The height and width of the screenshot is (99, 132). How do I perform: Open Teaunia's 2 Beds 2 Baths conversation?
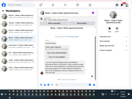click(x=18, y=24)
